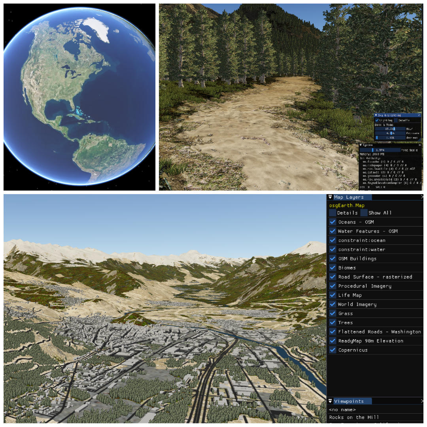Hide the Trees layer
The height and width of the screenshot is (427, 427).
click(x=333, y=322)
